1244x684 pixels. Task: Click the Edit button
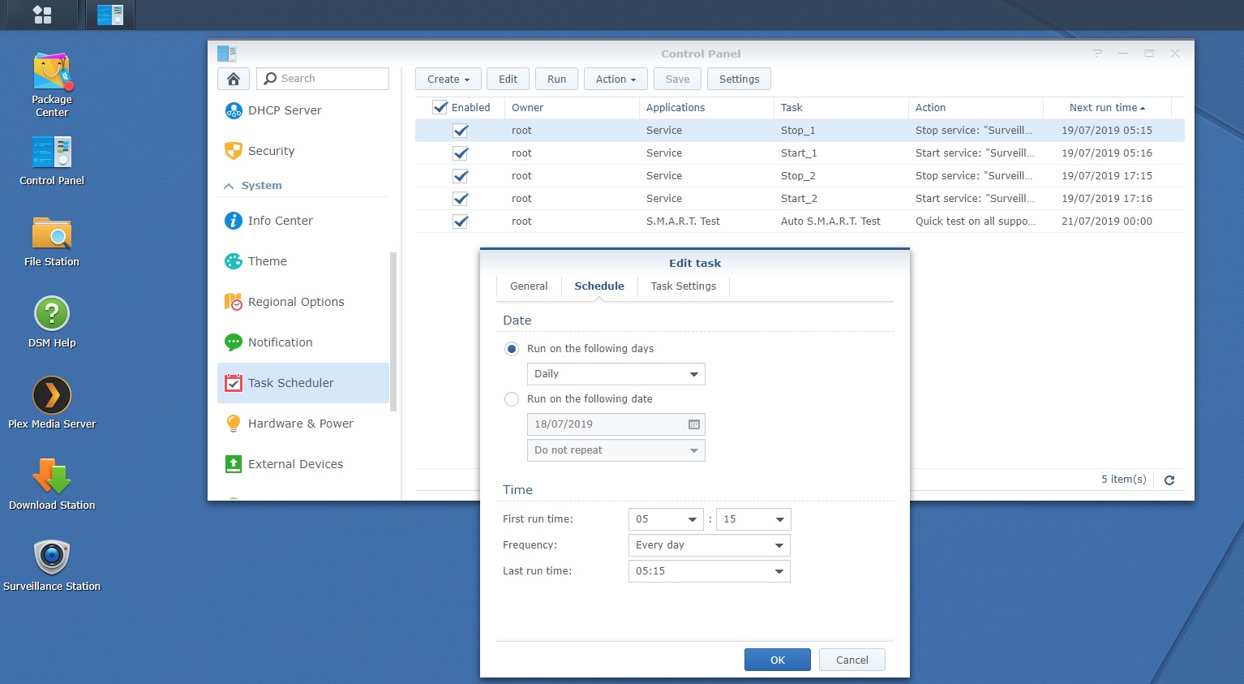pyautogui.click(x=508, y=79)
